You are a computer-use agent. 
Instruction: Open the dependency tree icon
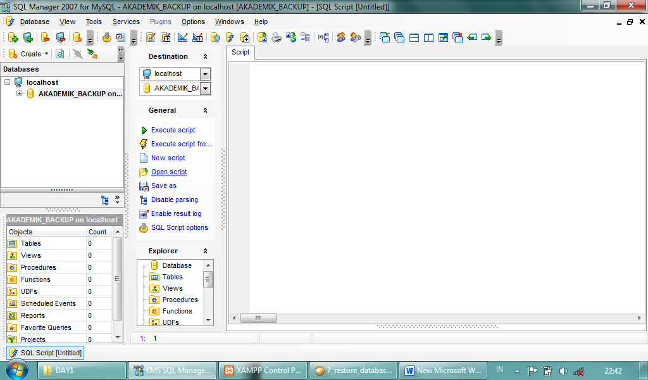pos(305,37)
